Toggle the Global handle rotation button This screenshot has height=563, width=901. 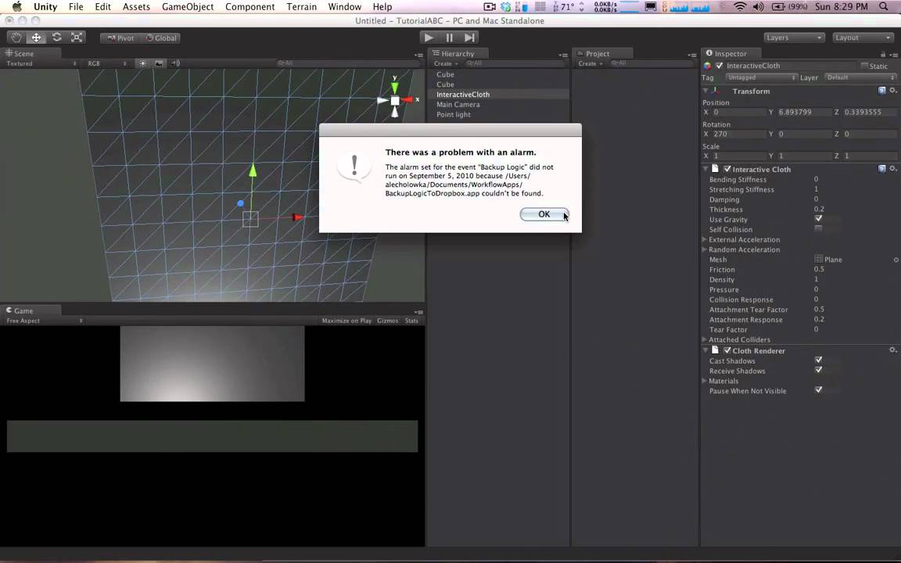tap(161, 38)
